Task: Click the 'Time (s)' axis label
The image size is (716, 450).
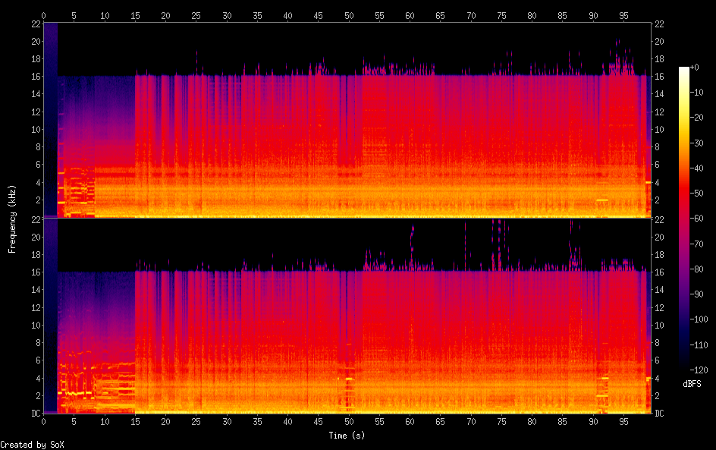Action: pyautogui.click(x=348, y=436)
